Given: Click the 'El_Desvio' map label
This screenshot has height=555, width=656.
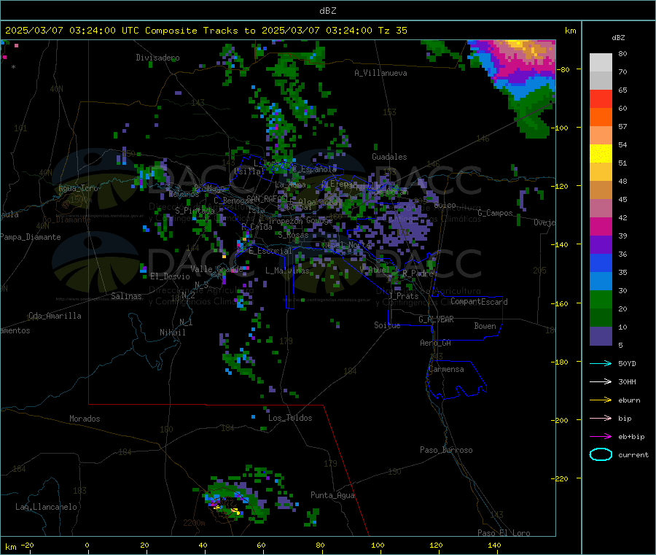Looking at the screenshot, I should pyautogui.click(x=170, y=276).
